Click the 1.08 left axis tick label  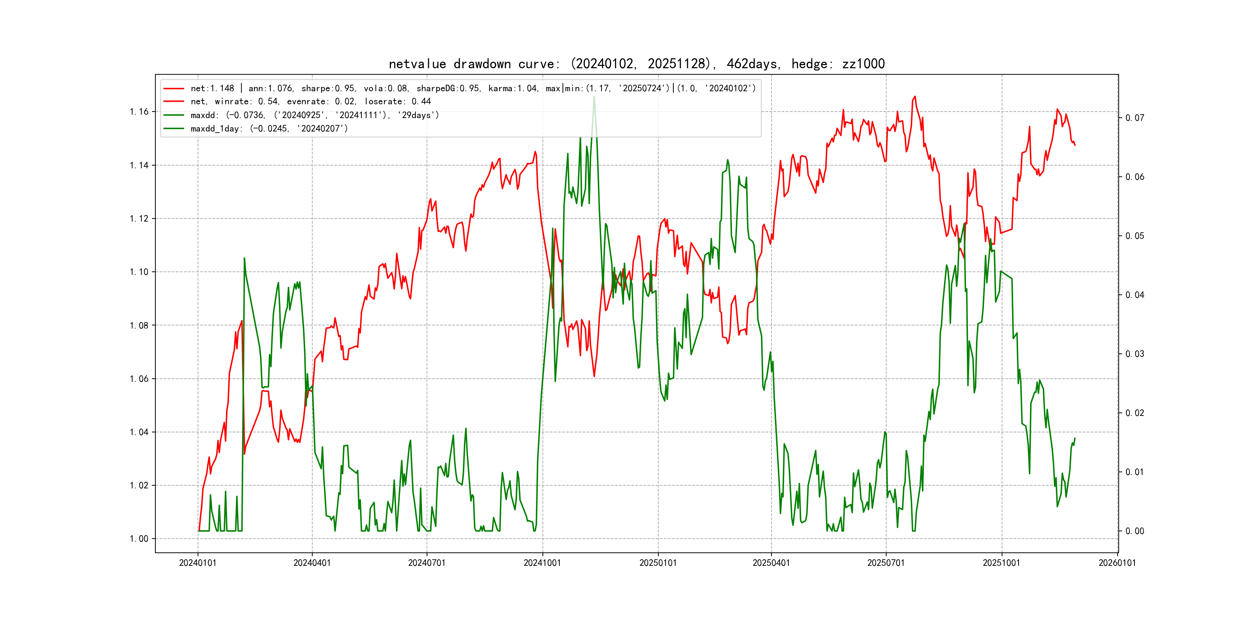(x=139, y=325)
